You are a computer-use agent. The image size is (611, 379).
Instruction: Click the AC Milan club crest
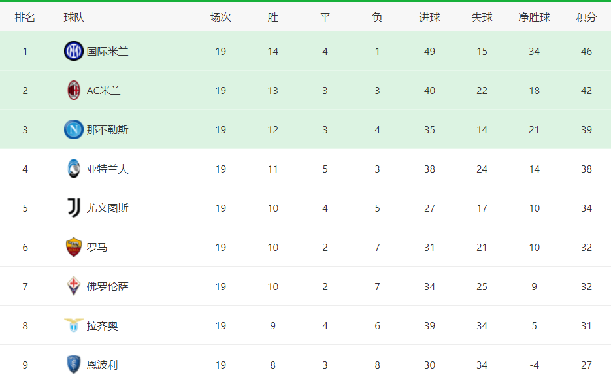point(74,90)
